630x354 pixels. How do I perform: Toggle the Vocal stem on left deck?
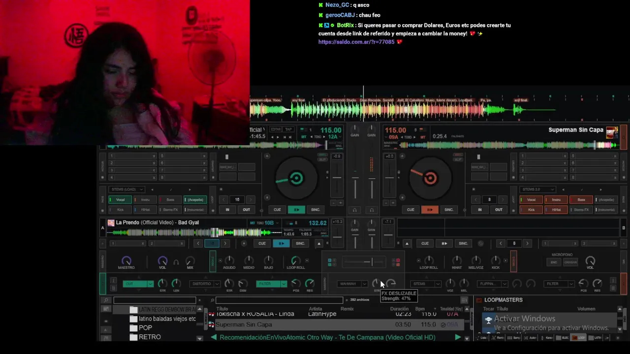tap(121, 200)
